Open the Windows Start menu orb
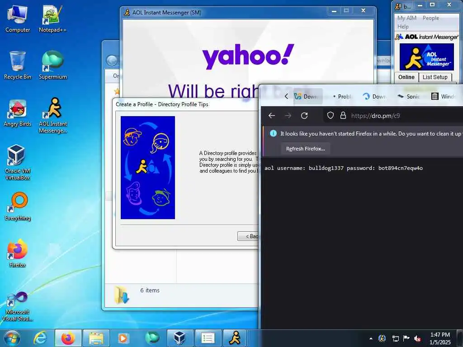463x347 pixels. point(12,338)
